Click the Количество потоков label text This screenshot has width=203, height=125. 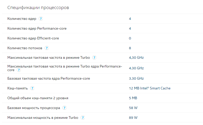[x=25, y=48]
